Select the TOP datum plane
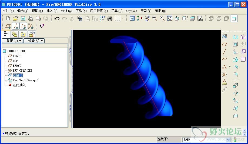This screenshot has height=144, width=248. click(15, 61)
